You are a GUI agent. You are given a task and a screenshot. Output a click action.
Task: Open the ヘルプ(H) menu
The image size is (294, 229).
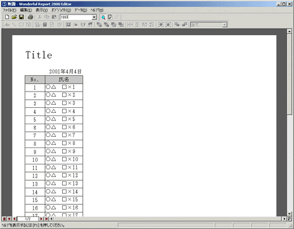tap(97, 10)
